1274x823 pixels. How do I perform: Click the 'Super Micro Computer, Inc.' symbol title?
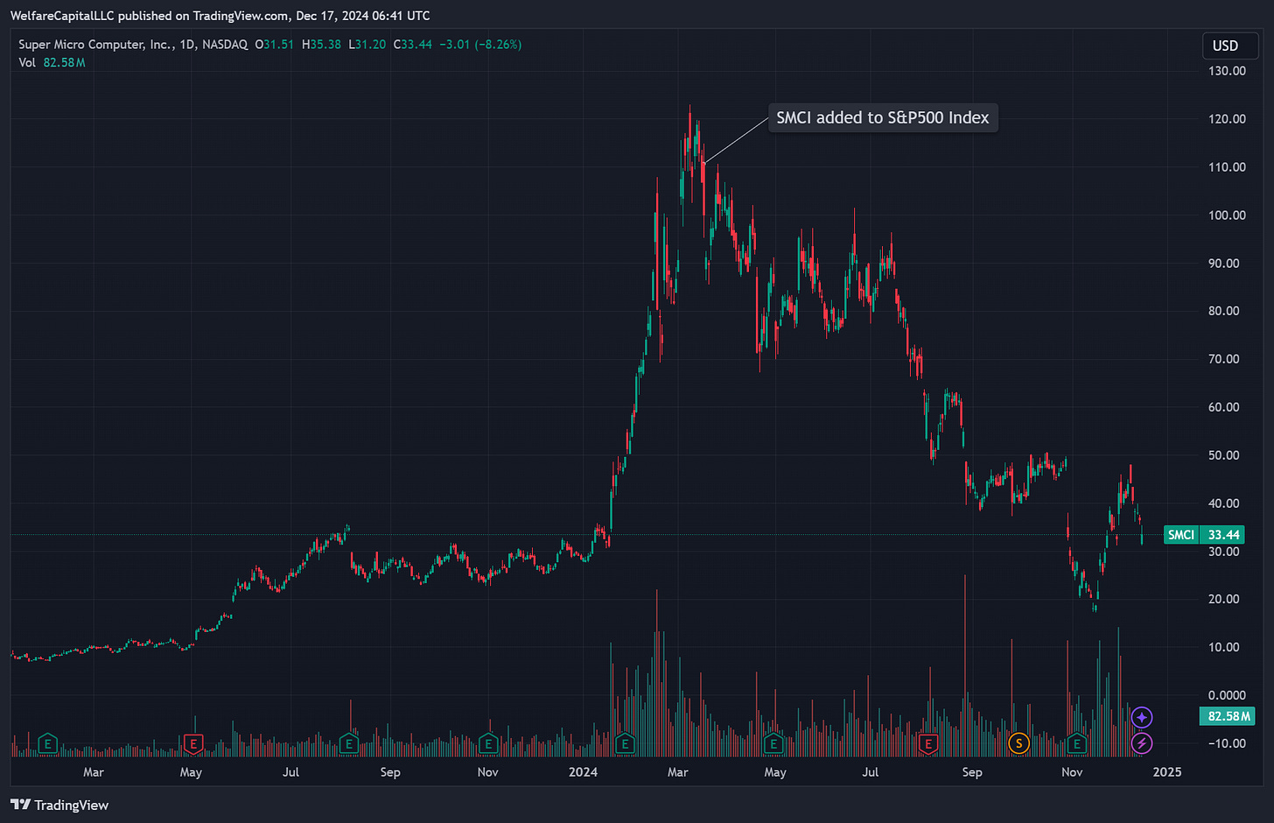[x=94, y=45]
